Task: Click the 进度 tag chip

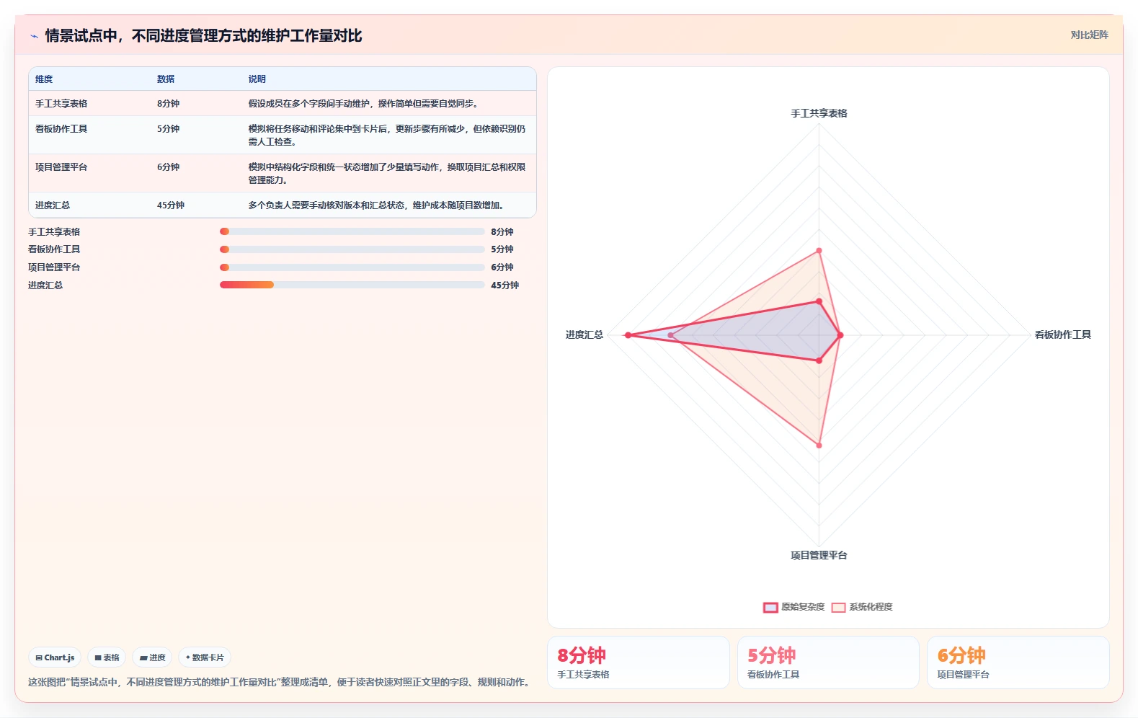Action: (152, 657)
